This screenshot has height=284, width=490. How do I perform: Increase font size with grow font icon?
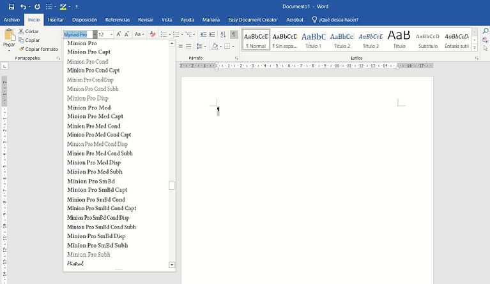(118, 34)
